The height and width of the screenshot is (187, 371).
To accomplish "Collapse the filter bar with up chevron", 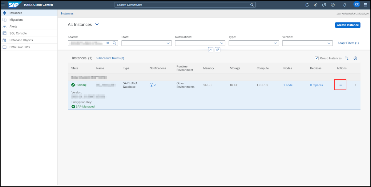I will pyautogui.click(x=211, y=50).
